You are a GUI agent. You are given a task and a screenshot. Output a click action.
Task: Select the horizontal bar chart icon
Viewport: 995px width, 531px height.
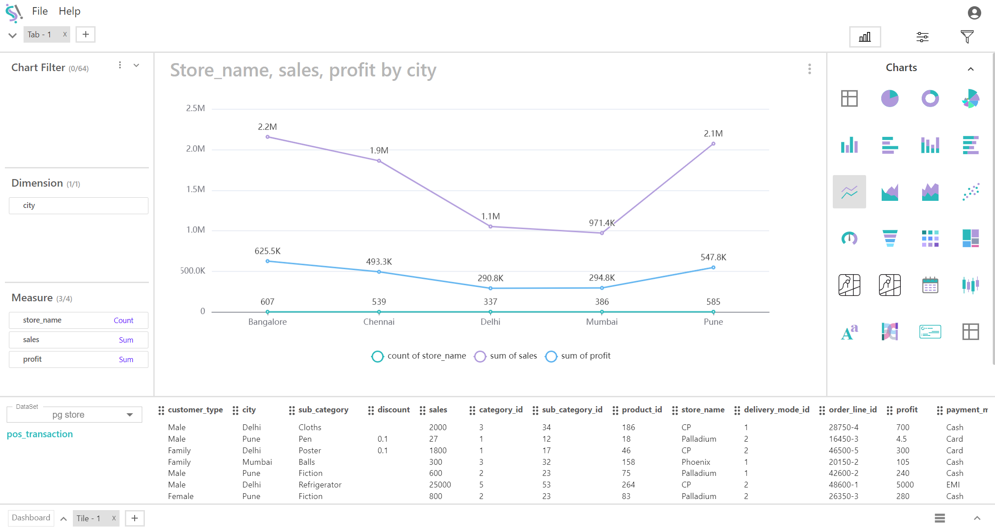pyautogui.click(x=889, y=145)
